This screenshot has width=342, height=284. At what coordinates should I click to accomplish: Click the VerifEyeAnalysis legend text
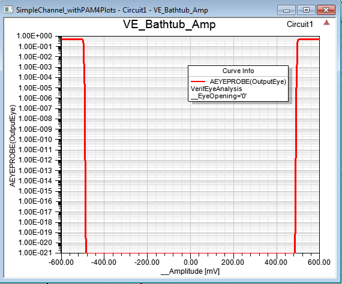point(217,89)
